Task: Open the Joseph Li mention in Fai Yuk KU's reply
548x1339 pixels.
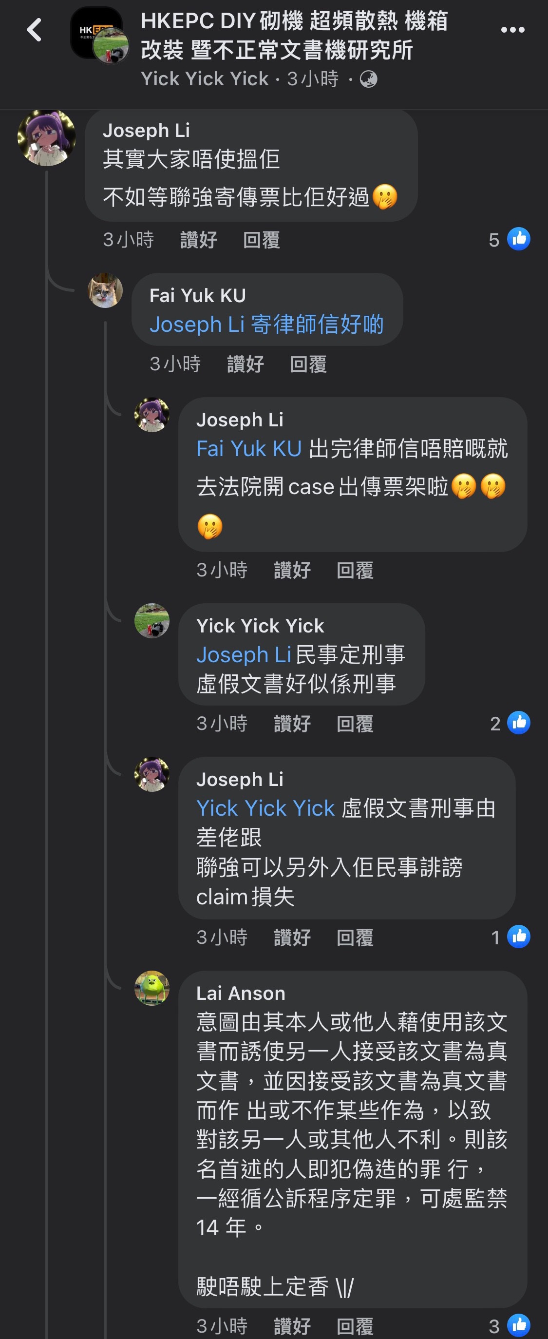Action: click(x=197, y=325)
